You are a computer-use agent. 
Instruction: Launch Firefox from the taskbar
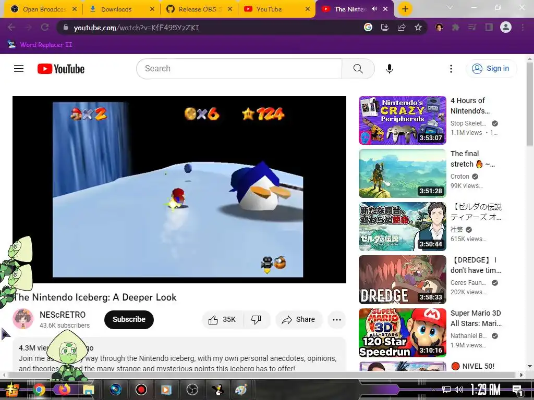tap(64, 390)
